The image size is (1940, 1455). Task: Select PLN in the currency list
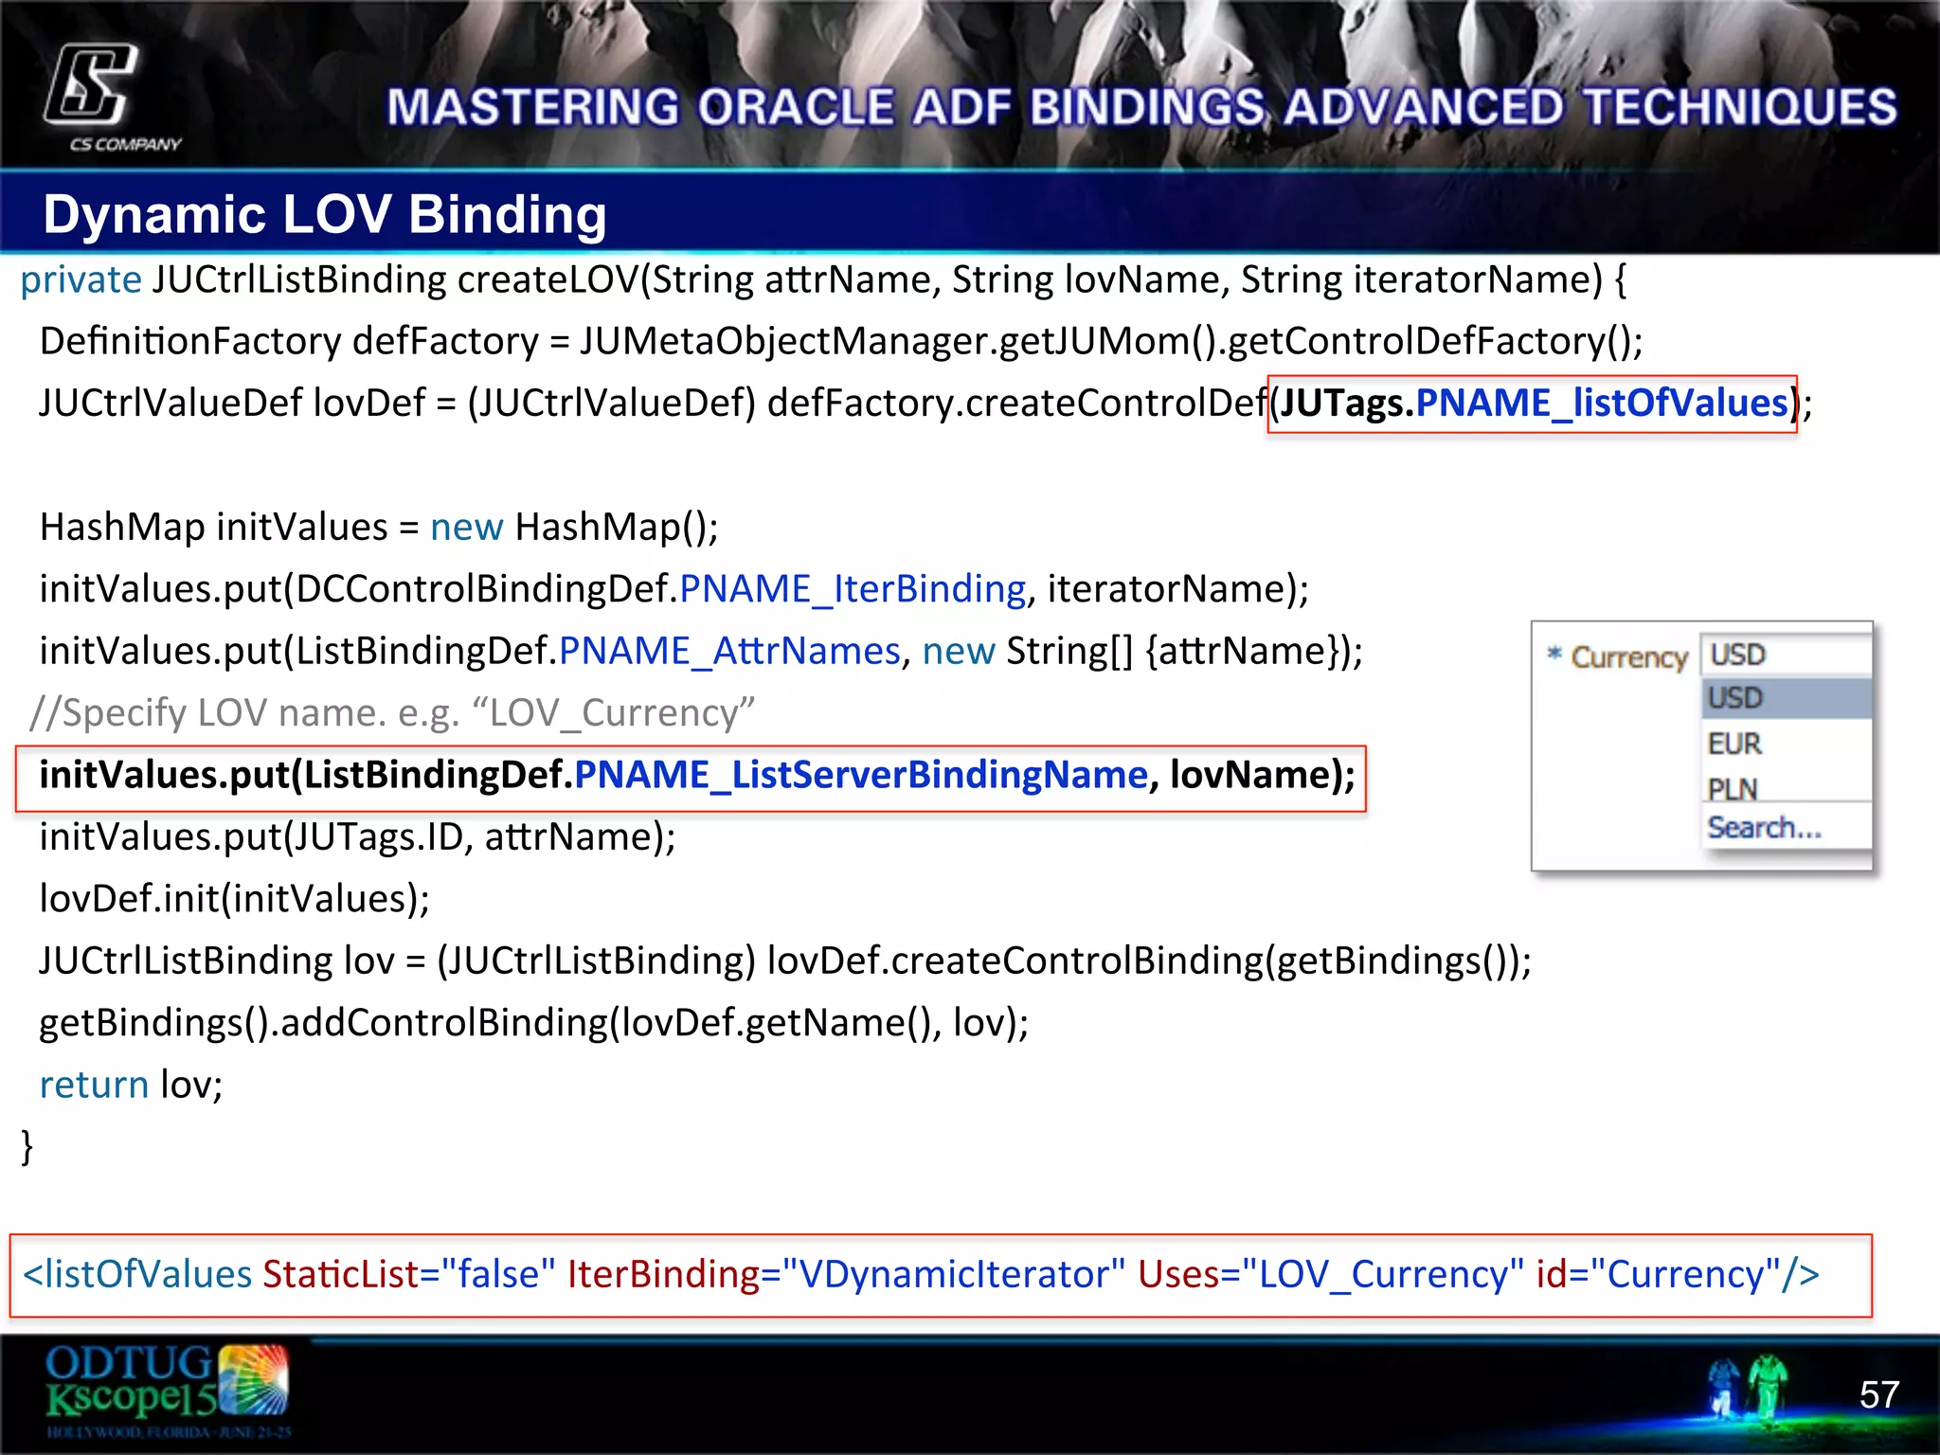point(1787,787)
